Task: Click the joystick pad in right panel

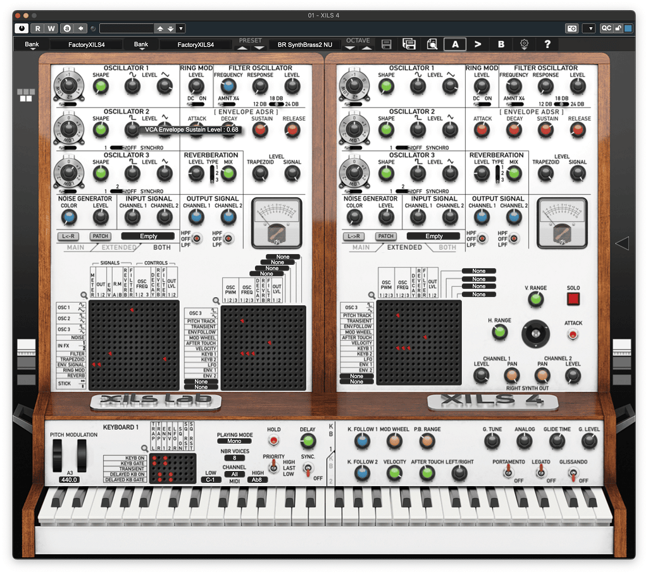Action: (535, 334)
